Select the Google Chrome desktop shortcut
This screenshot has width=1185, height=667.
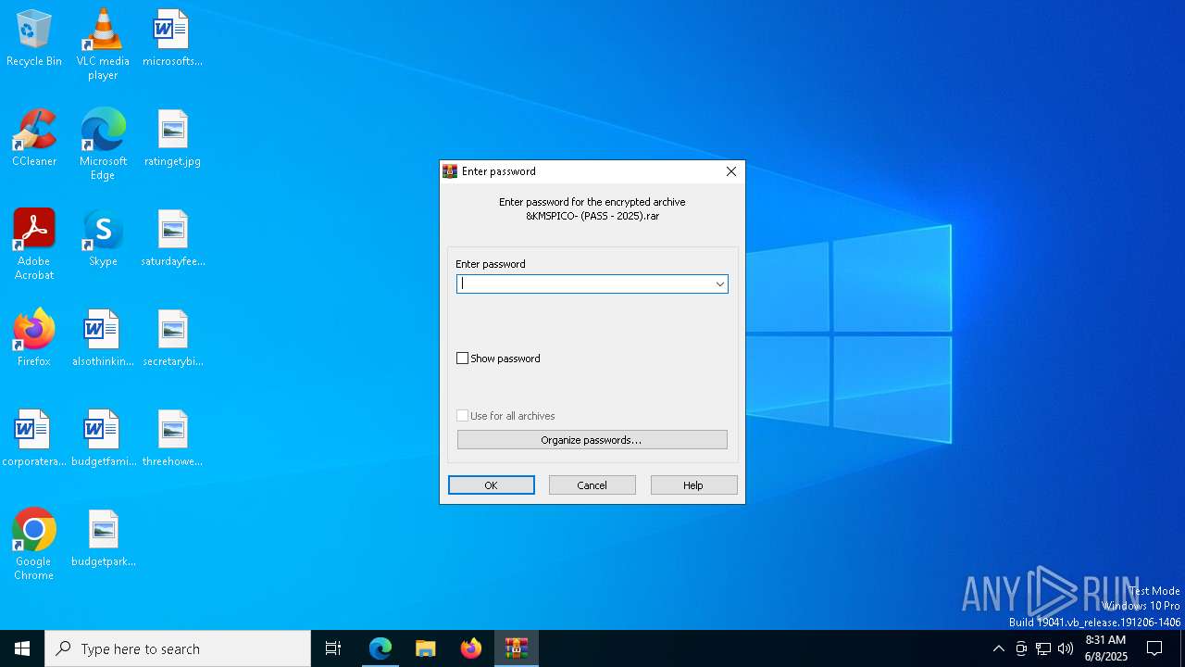tap(34, 545)
